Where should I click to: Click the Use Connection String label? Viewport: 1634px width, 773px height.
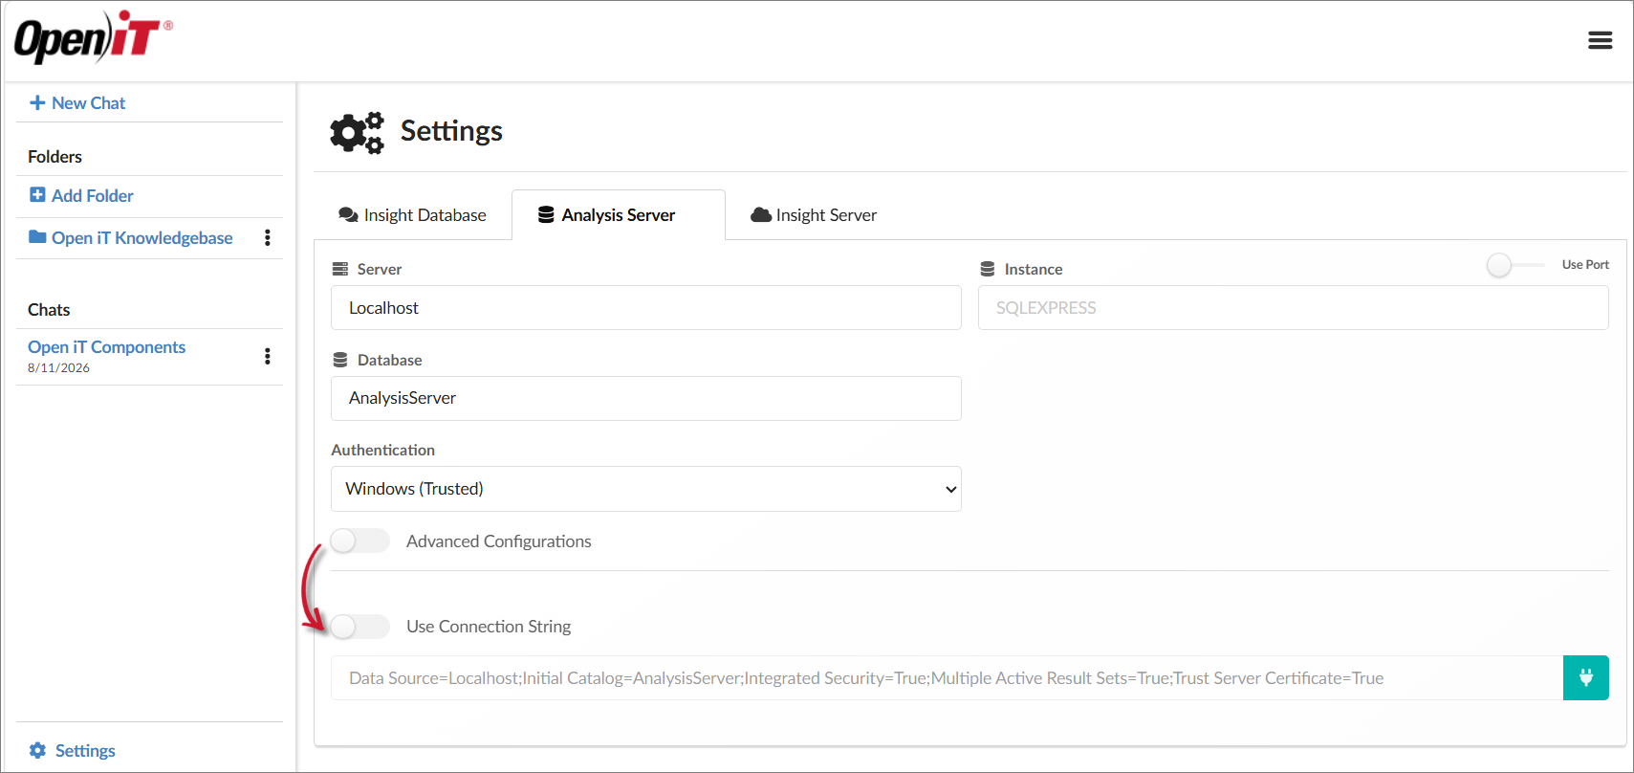489,627
